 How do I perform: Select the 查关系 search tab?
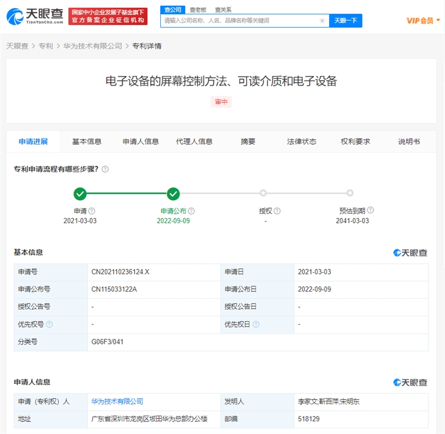223,9
